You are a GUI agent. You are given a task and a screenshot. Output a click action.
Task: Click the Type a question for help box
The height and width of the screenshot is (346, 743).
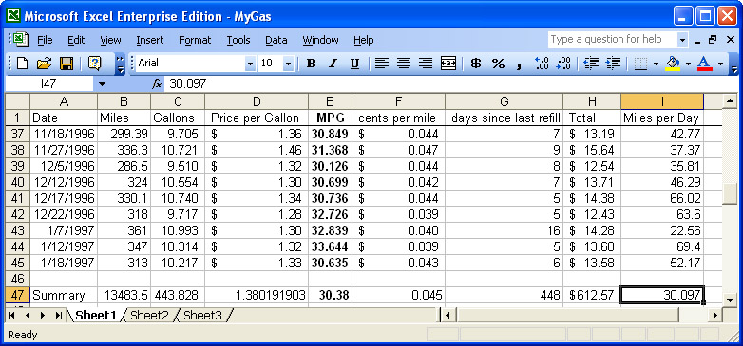pyautogui.click(x=613, y=39)
